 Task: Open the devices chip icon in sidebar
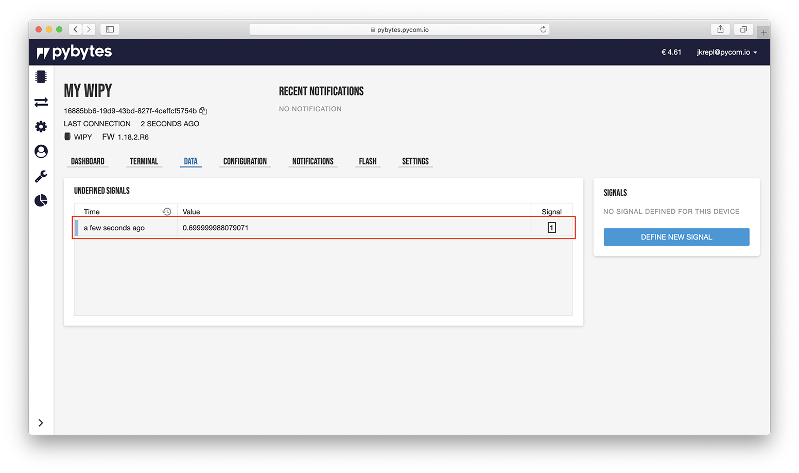41,77
